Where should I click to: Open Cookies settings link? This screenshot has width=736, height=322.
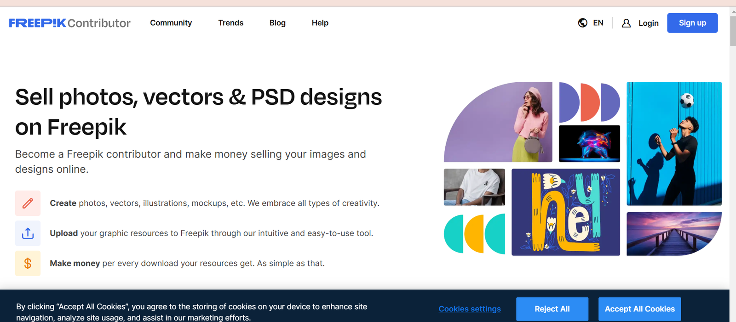coord(470,309)
